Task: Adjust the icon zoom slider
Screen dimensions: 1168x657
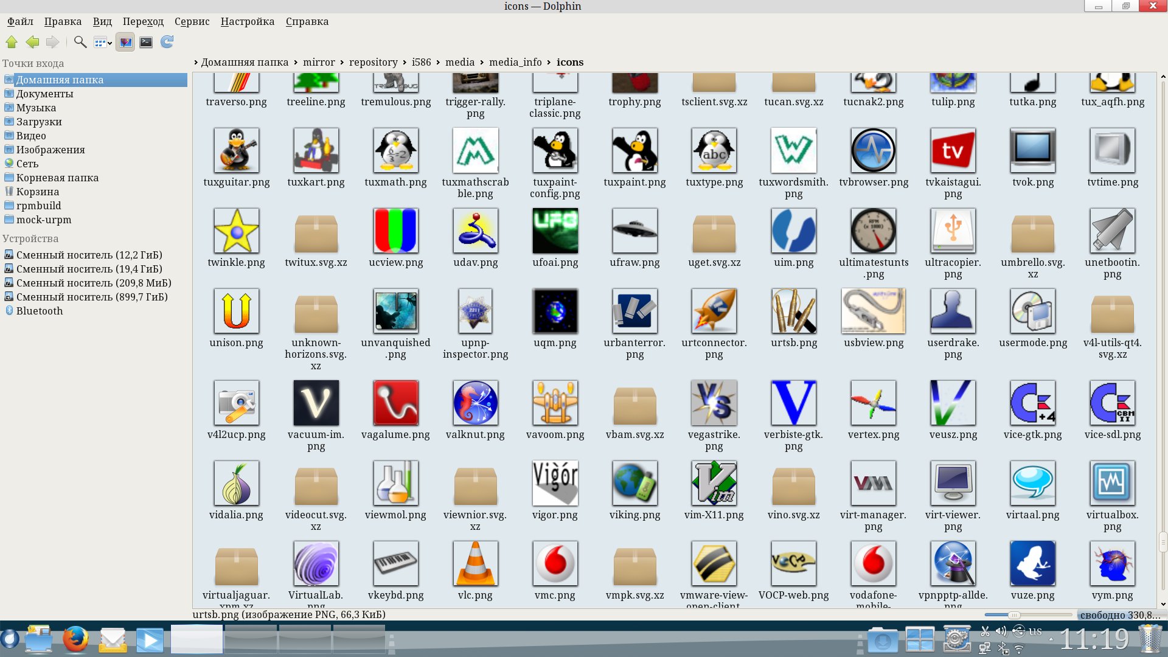Action: [x=1013, y=615]
